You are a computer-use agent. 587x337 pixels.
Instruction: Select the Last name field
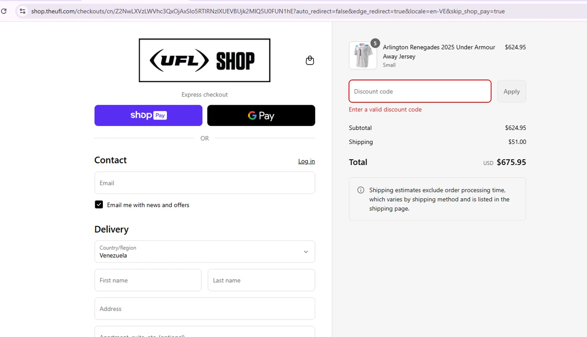[261, 280]
